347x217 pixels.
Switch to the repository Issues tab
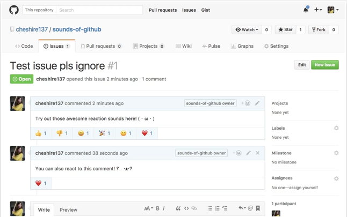[57, 46]
